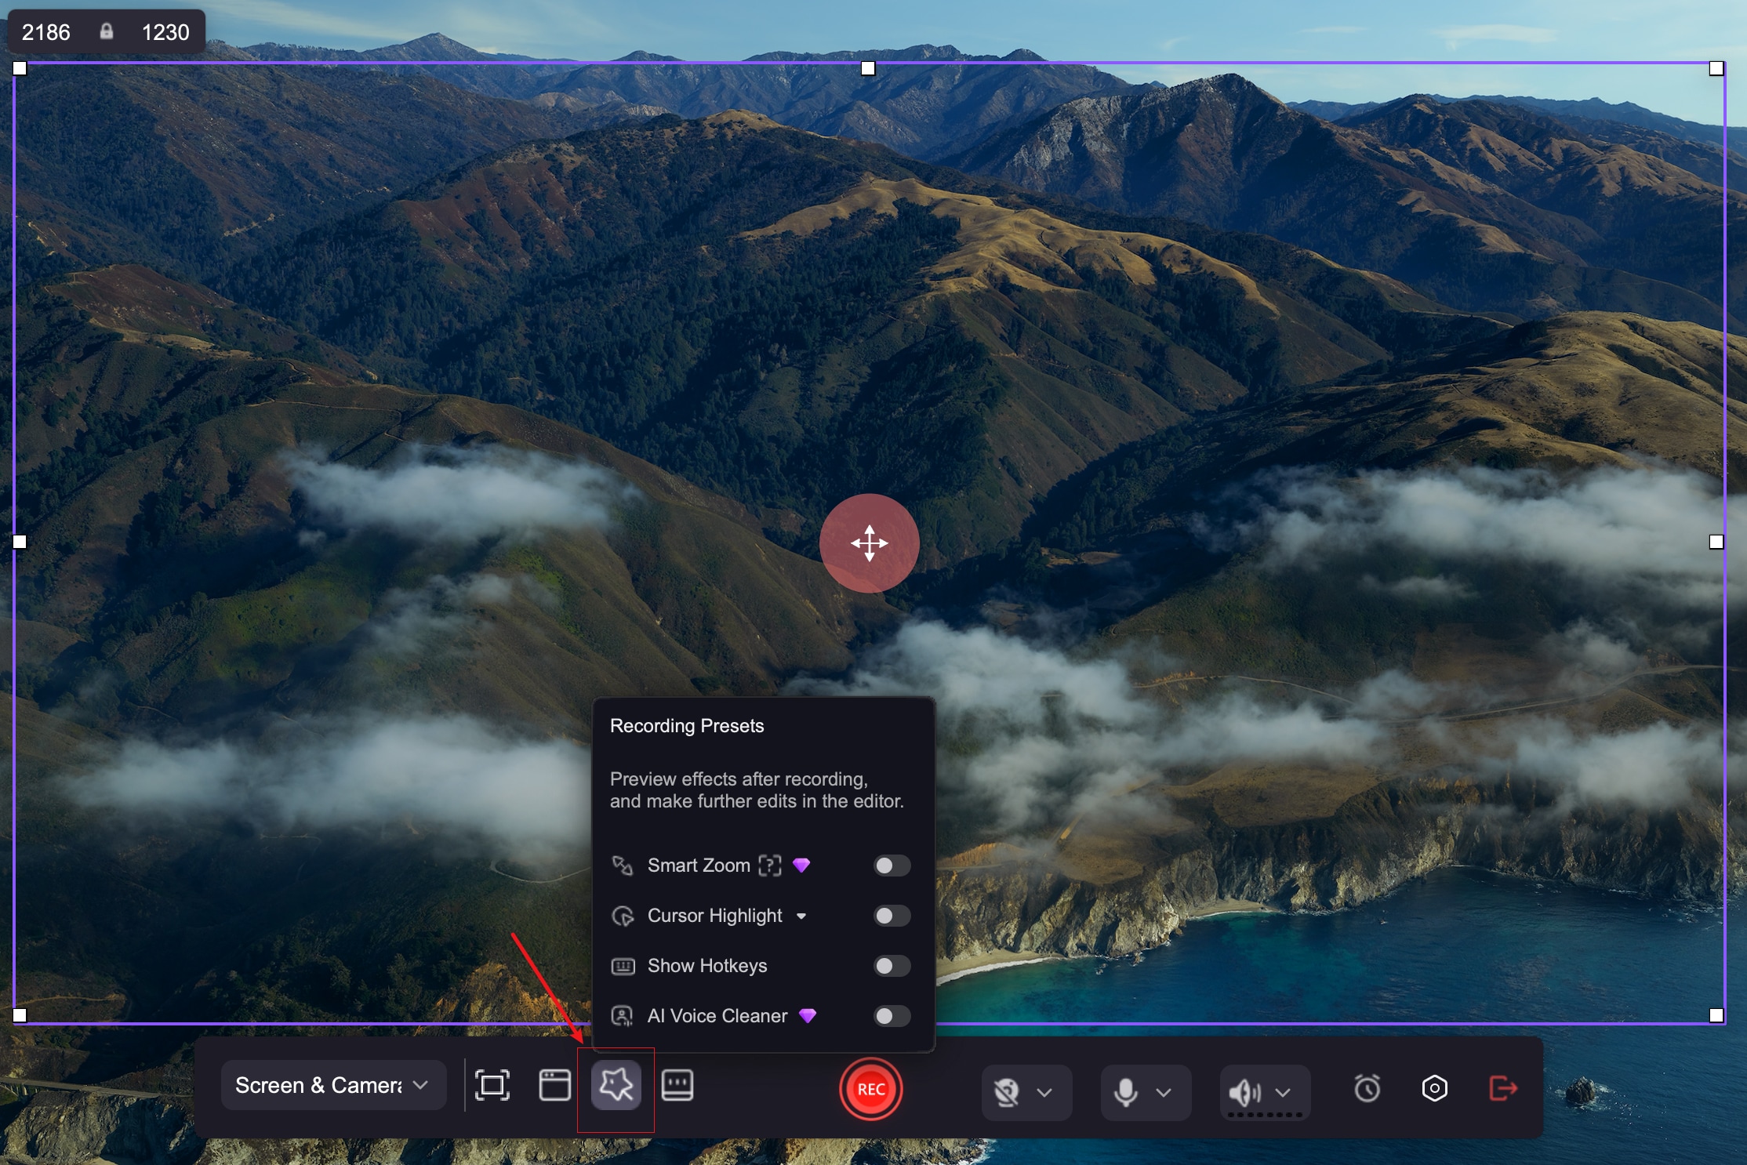This screenshot has width=1747, height=1165.
Task: Expand the webcam options chevron
Action: [x=1044, y=1092]
